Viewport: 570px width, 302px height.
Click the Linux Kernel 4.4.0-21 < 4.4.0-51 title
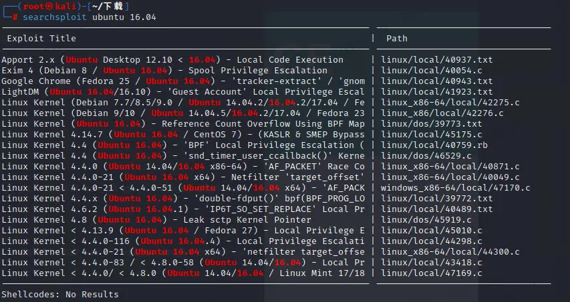coord(183,188)
